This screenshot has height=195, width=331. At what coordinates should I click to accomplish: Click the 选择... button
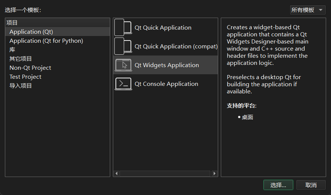(x=278, y=185)
